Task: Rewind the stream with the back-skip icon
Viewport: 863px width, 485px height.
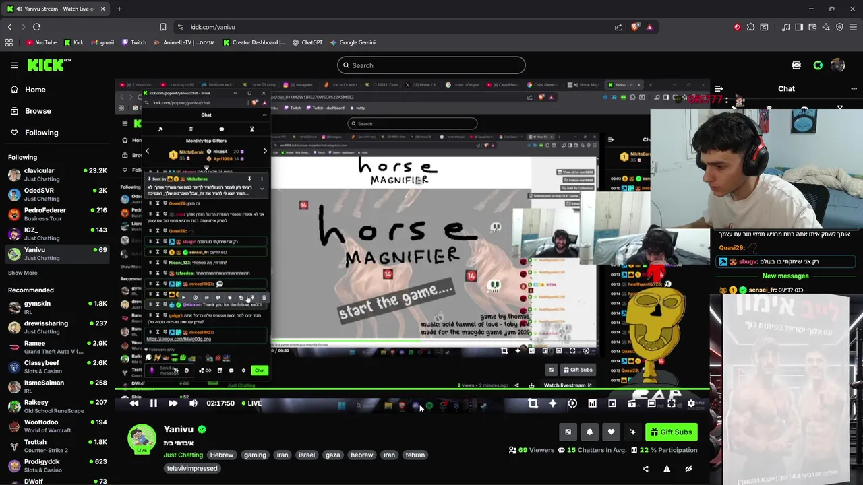Action: pyautogui.click(x=133, y=403)
